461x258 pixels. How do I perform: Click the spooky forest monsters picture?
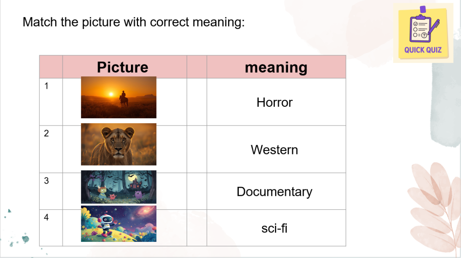click(x=118, y=187)
